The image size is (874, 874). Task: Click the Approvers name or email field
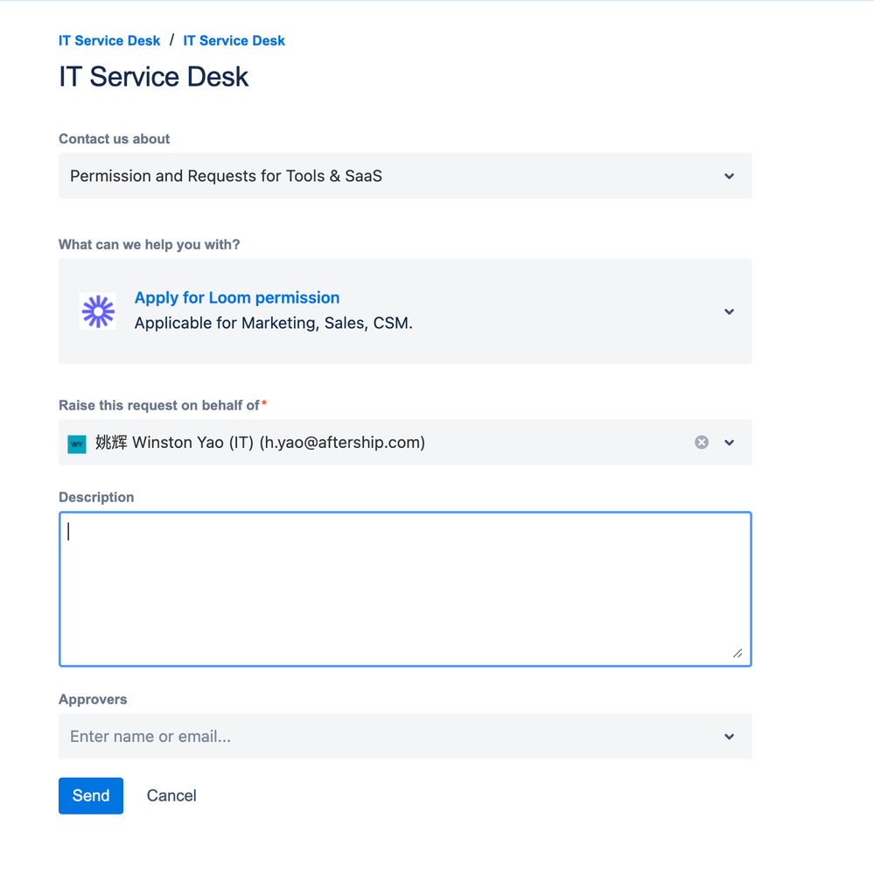tap(405, 737)
